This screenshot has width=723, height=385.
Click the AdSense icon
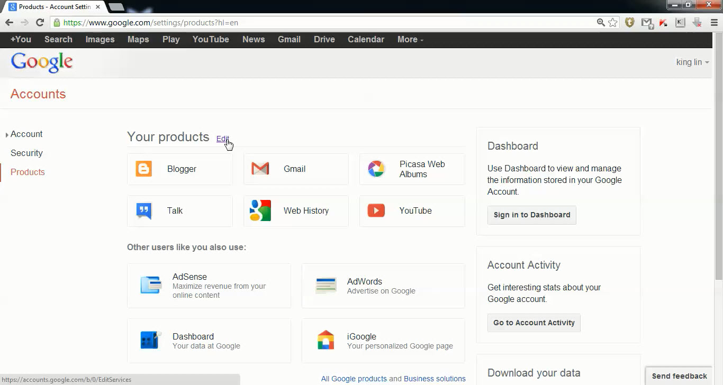151,285
